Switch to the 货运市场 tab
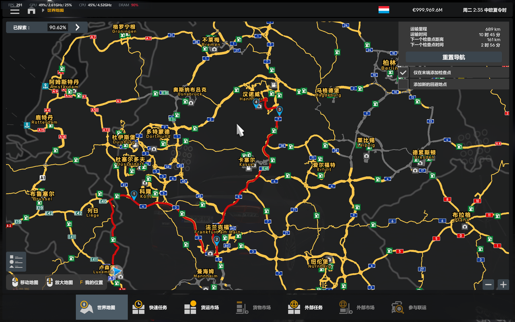The image size is (515, 322). click(x=206, y=307)
